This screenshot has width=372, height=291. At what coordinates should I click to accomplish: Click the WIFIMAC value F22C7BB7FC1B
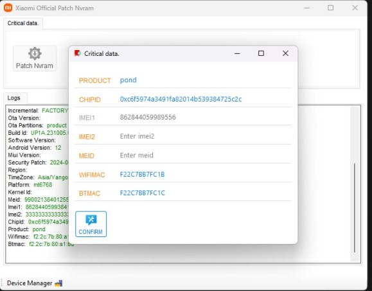point(142,175)
